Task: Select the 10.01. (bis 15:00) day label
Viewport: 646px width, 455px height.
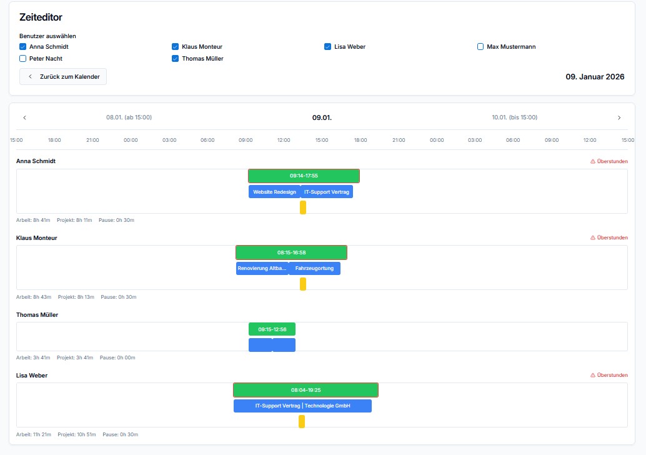Action: [x=515, y=117]
